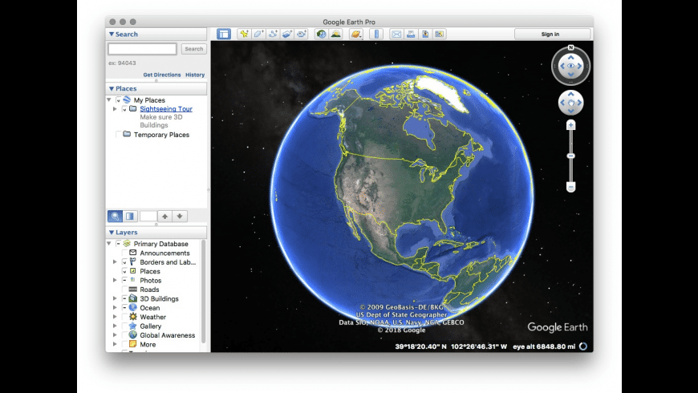The height and width of the screenshot is (393, 698).
Task: Open the search History link
Action: 195,75
